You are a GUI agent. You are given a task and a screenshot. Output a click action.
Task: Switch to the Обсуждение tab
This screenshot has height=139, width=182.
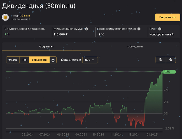135,47
